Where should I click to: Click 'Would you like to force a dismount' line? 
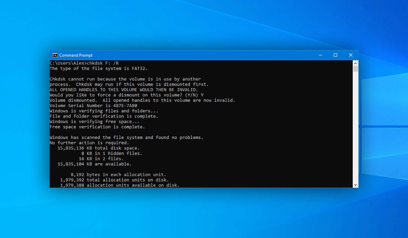click(126, 95)
